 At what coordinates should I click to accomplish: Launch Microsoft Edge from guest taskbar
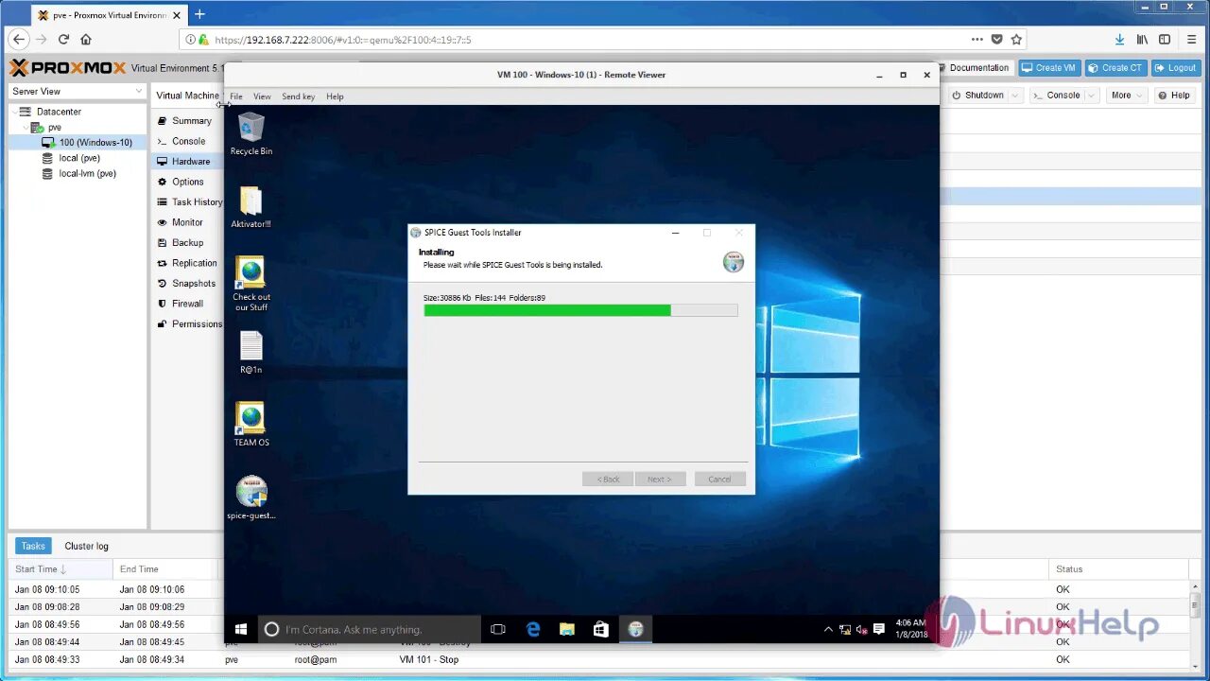coord(532,629)
